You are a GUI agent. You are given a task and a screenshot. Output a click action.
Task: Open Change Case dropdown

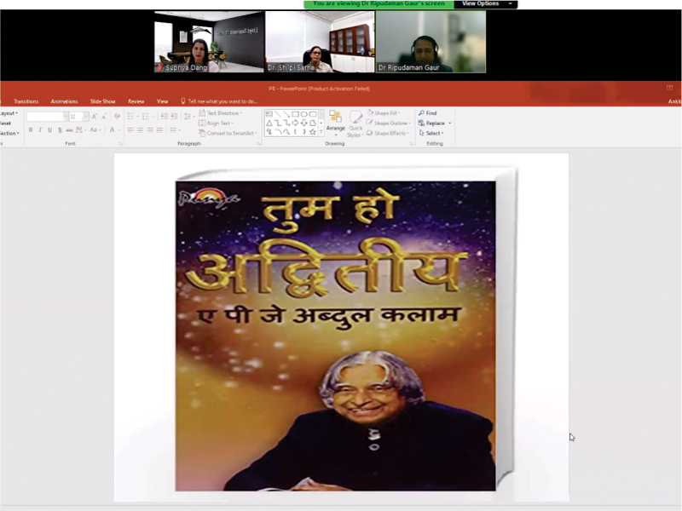[95, 130]
